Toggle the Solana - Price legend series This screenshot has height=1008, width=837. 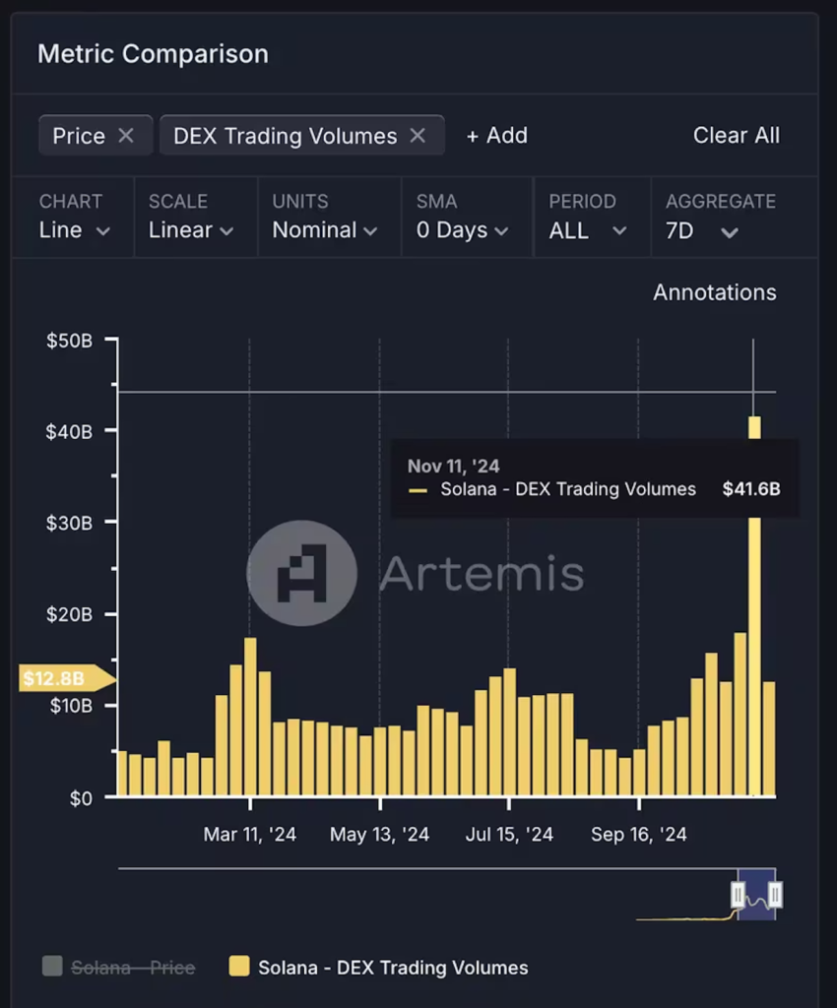pyautogui.click(x=119, y=967)
